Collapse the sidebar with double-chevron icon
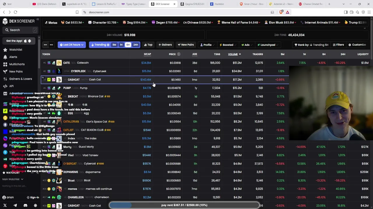Image resolution: width=373 pixels, height=209 pixels. click(38, 20)
